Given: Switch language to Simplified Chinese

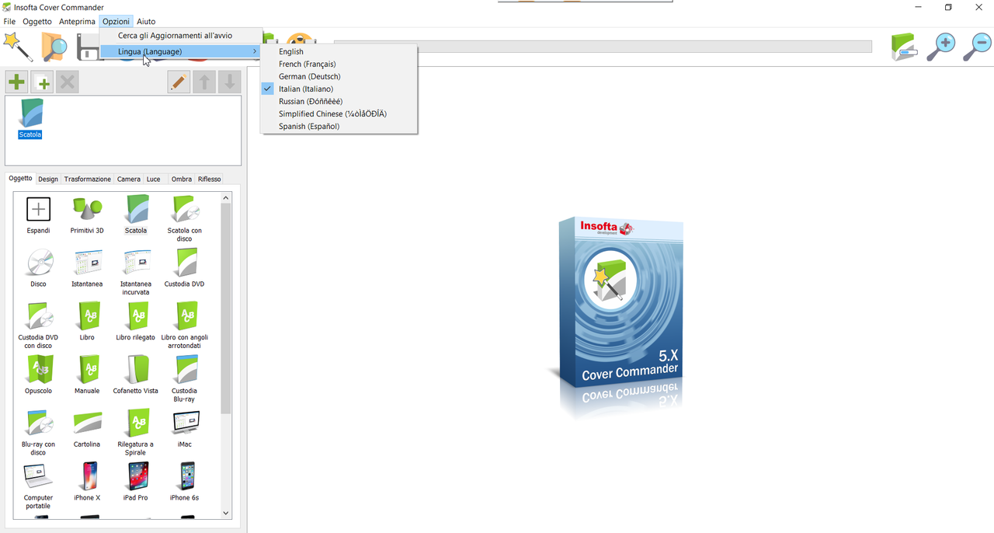Looking at the screenshot, I should pos(339,114).
